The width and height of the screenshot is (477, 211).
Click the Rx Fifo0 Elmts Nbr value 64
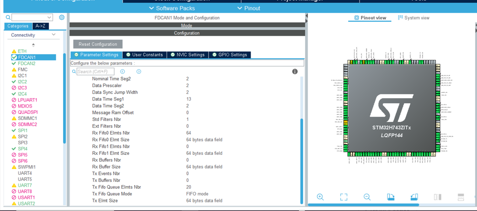[x=189, y=133]
